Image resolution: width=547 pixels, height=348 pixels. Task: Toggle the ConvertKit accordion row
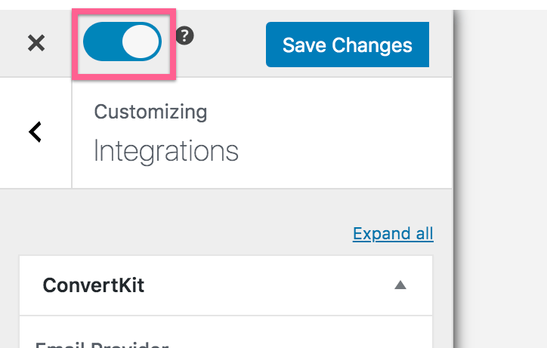(x=226, y=285)
